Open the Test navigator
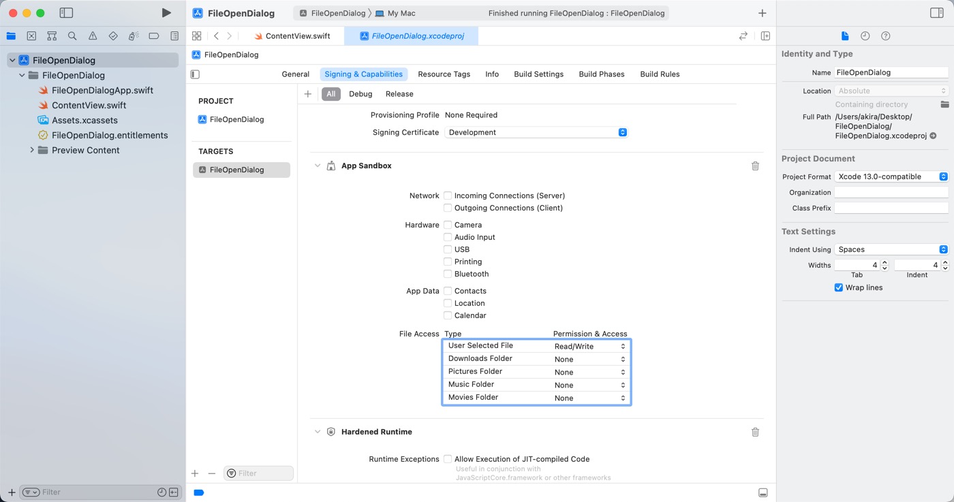 pyautogui.click(x=113, y=36)
